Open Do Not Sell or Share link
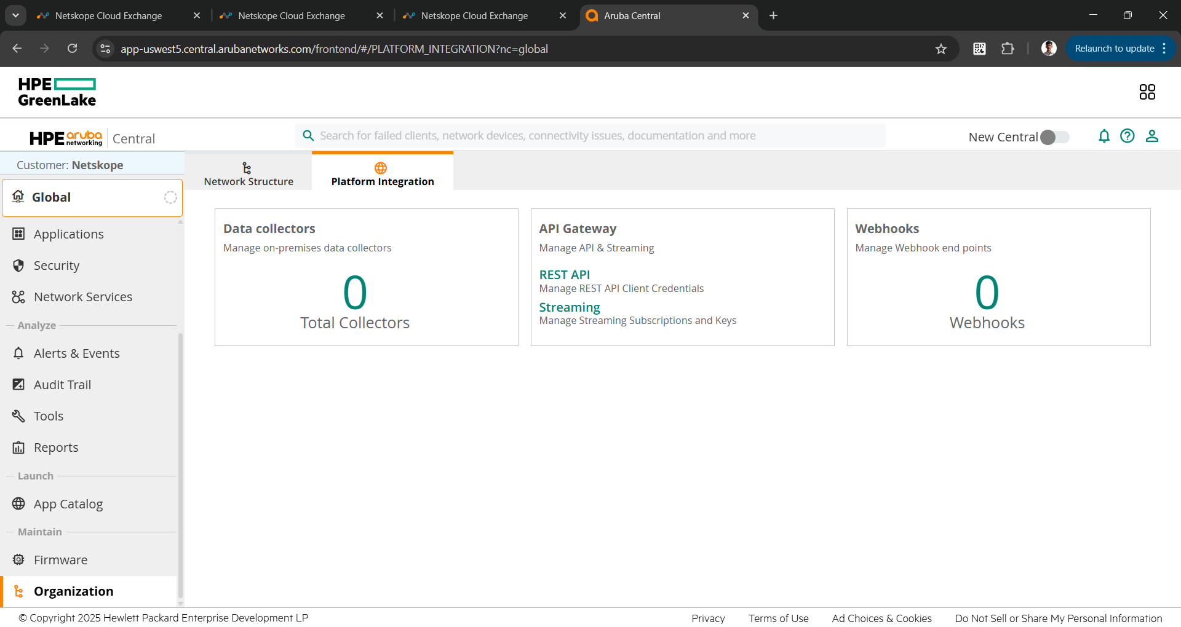The image size is (1181, 627). (x=1059, y=618)
